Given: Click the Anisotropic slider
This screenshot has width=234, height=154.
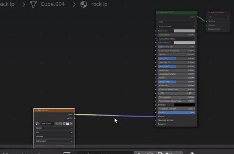Looking at the screenshot, I should (x=176, y=70).
